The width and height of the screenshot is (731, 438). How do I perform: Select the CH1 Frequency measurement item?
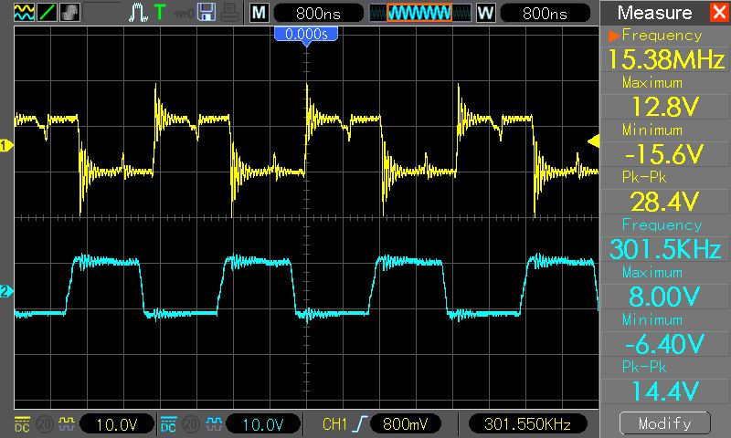point(662,36)
